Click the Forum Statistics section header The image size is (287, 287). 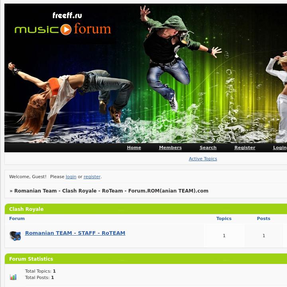point(31,259)
